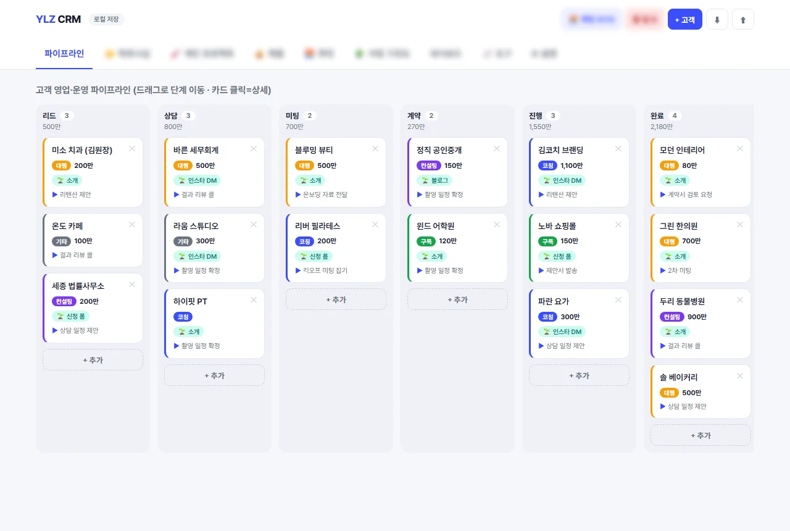Screen dimensions: 790x531
Task: Open the 하이핏 PT card details
Action: 214,324
